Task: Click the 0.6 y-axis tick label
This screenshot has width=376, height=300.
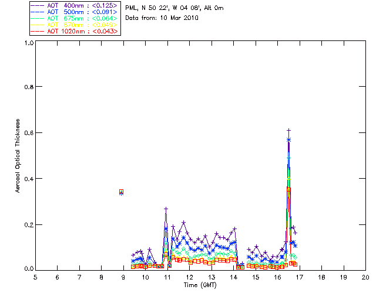Action: [29, 133]
